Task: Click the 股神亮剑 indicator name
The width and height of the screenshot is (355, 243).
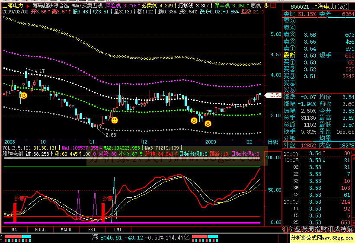Action: [13, 154]
